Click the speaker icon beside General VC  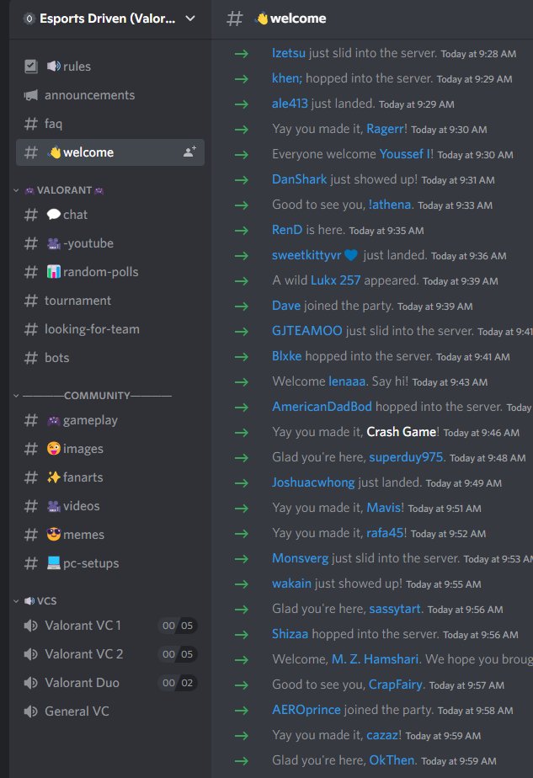click(x=31, y=711)
